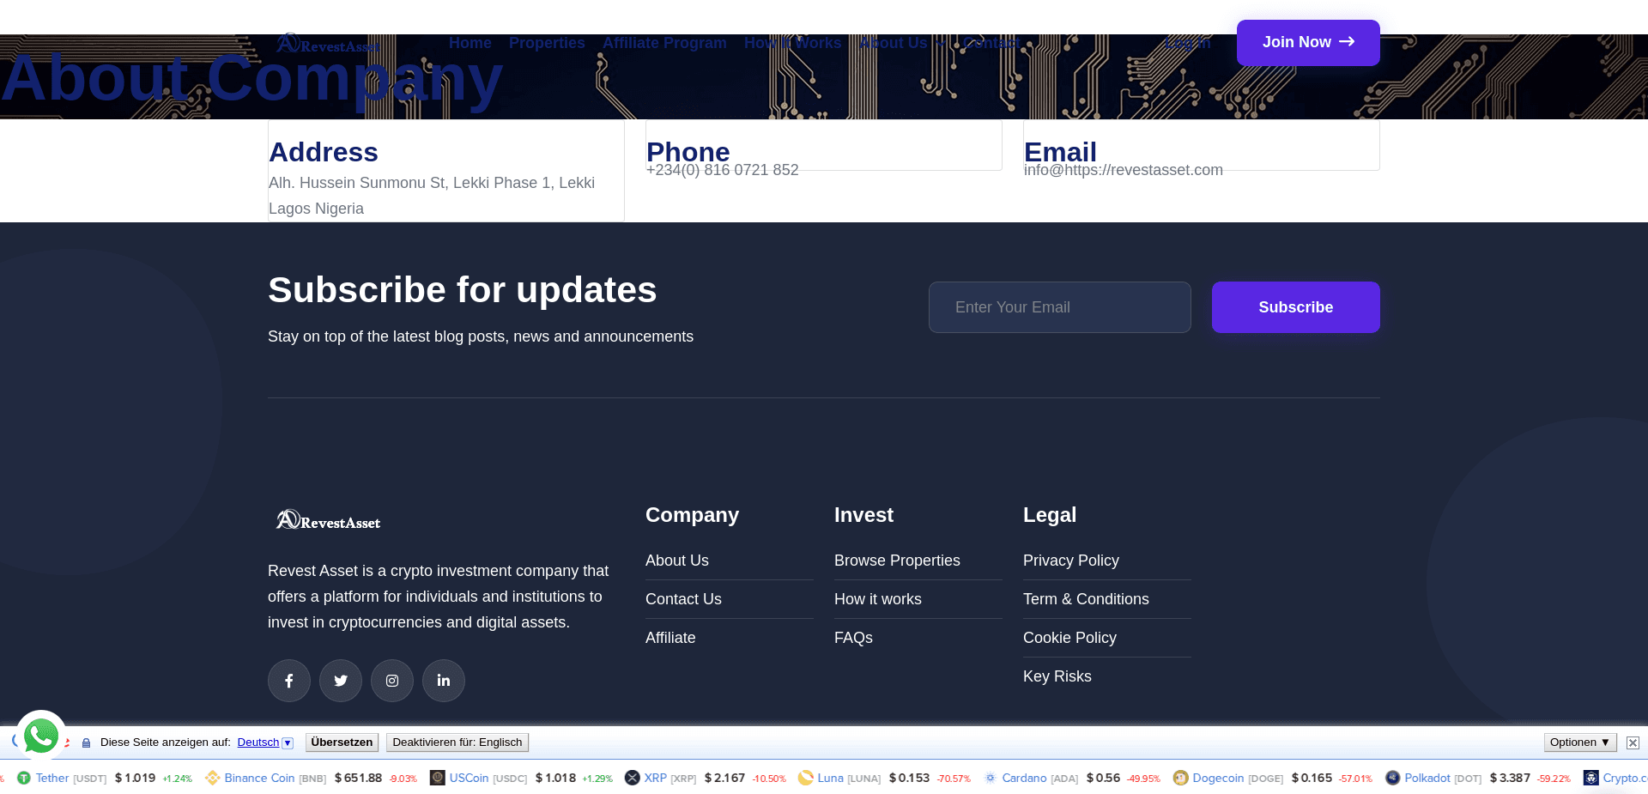Click the Tether coin icon in the ticker
Screen dimensions: 1648x794
[24, 778]
